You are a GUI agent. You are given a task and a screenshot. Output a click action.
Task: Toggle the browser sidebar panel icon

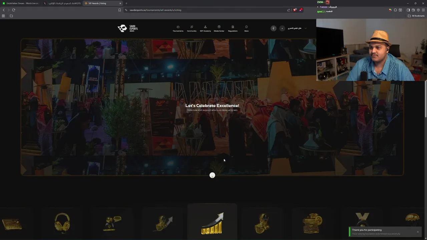click(408, 10)
